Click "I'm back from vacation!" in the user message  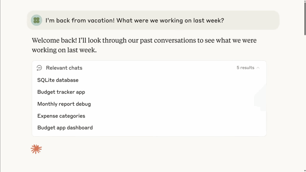tap(80, 21)
